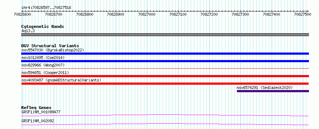
Task: Click the red bar for nsv4093487
Action: pyautogui.click(x=165, y=84)
